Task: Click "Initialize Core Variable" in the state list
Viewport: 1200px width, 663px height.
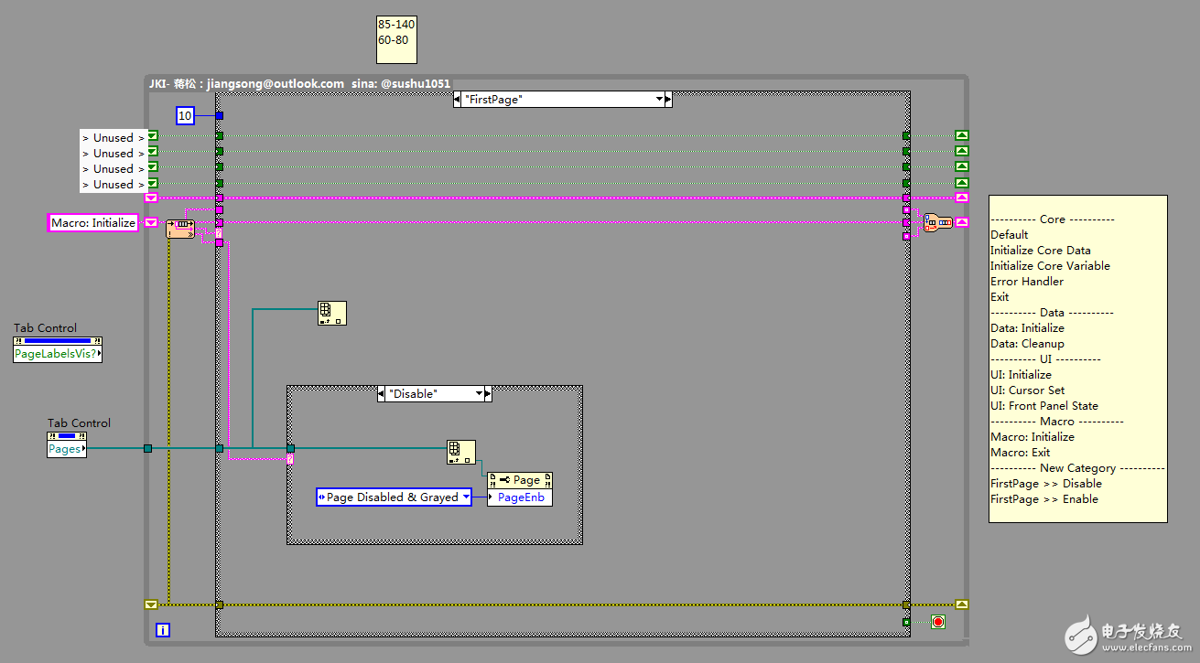Action: pyautogui.click(x=1051, y=266)
